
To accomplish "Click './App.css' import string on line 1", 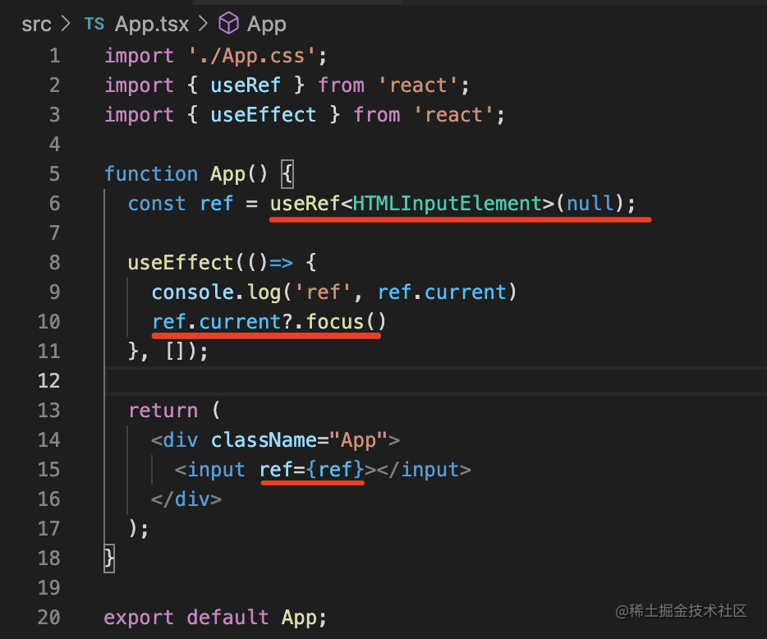I will click(252, 57).
